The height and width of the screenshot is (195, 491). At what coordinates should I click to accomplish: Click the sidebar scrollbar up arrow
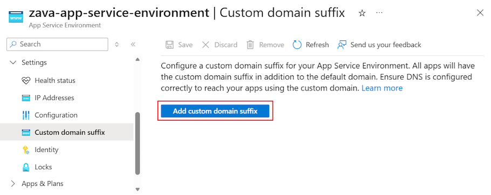(138, 59)
